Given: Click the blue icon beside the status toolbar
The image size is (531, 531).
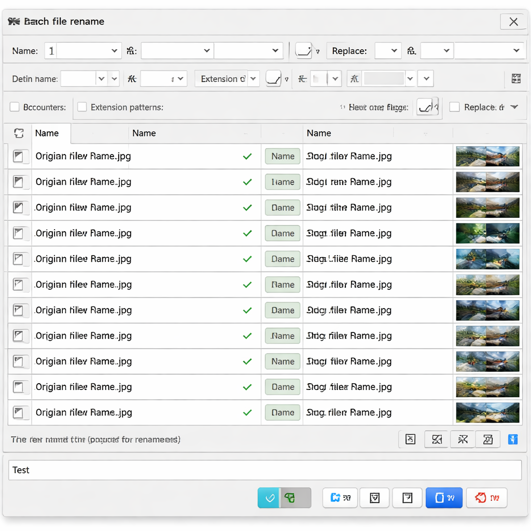Looking at the screenshot, I should 512,439.
